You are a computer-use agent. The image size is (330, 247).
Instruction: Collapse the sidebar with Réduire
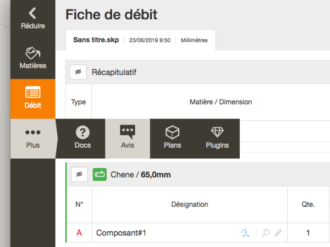(x=33, y=18)
